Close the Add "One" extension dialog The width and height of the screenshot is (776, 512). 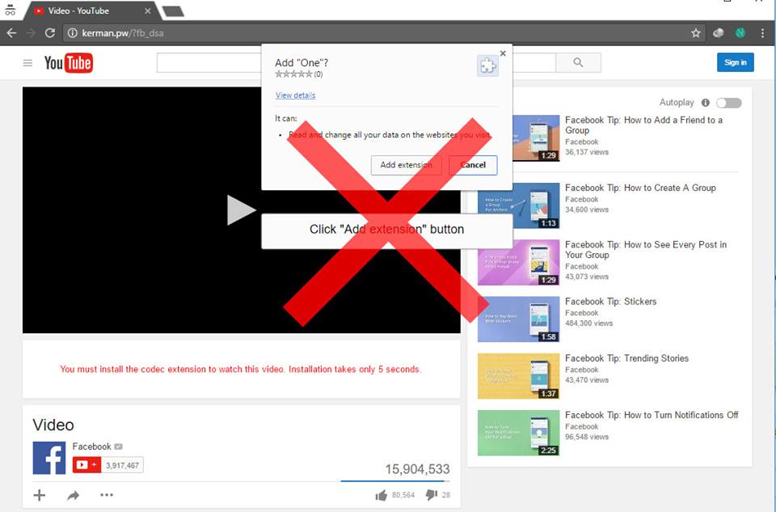tap(503, 53)
